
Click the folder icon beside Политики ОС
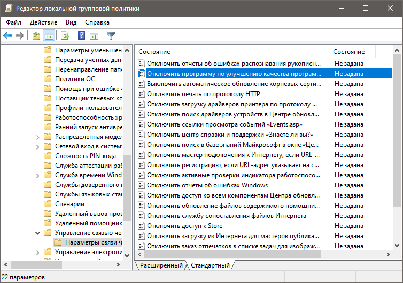48,79
